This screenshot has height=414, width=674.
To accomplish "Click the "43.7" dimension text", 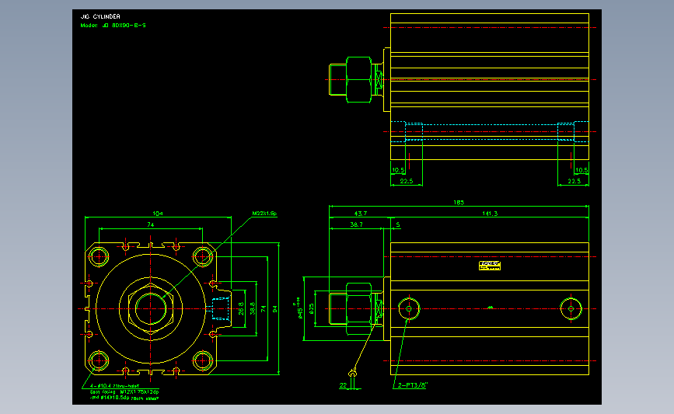I will [360, 214].
